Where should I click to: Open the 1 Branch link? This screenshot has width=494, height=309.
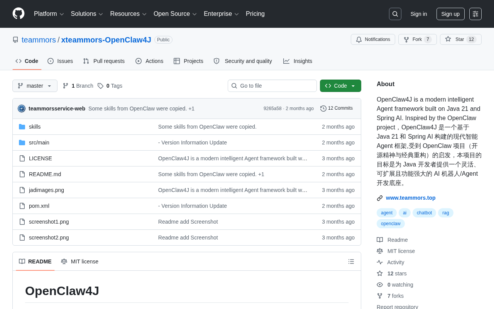(78, 86)
